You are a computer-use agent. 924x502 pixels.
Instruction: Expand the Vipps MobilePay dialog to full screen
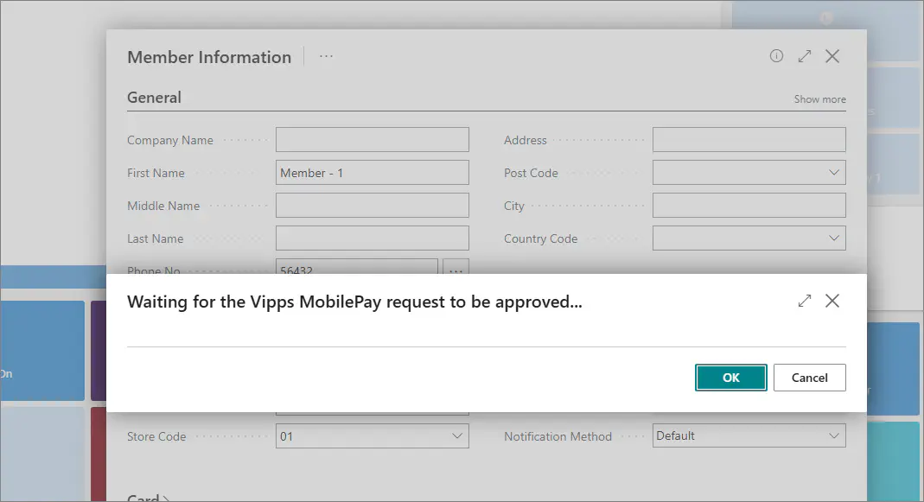point(805,301)
